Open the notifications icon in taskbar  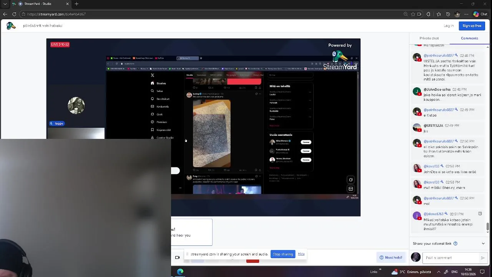point(482,272)
